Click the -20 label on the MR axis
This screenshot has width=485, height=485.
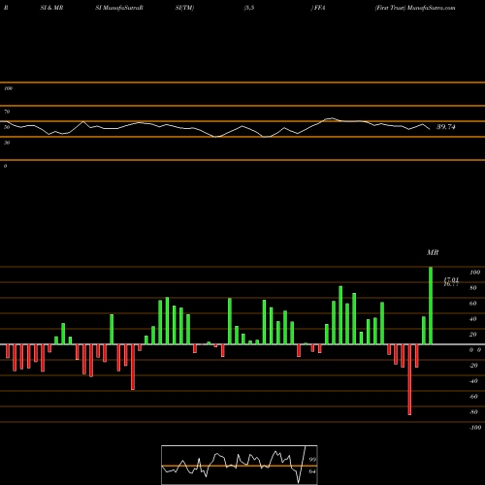473,366
